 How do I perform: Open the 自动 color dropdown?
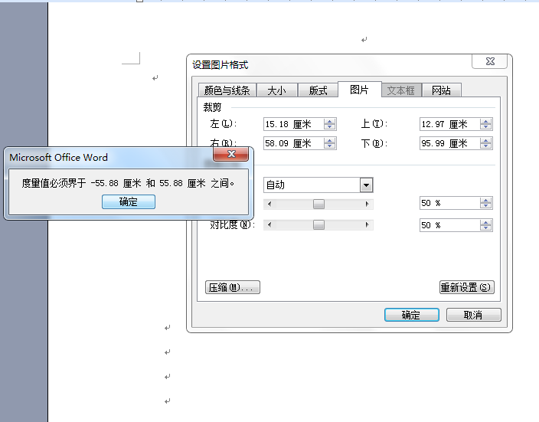click(x=366, y=185)
